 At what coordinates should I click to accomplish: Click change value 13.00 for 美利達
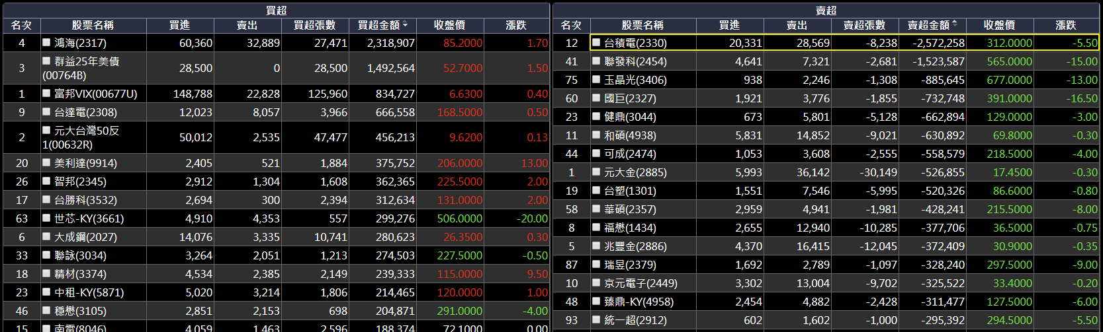coord(534,163)
